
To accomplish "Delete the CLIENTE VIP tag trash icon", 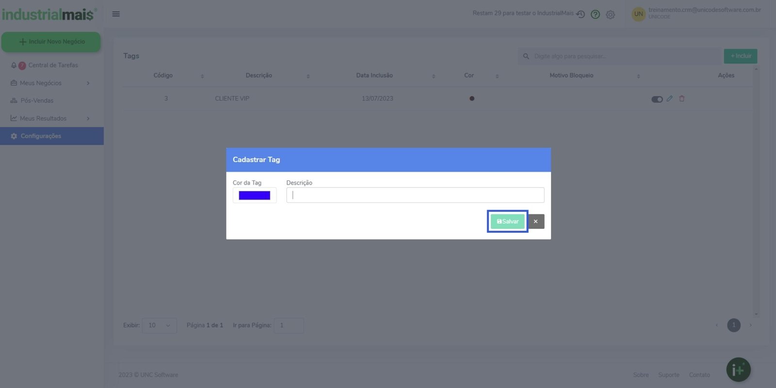I will [x=681, y=98].
